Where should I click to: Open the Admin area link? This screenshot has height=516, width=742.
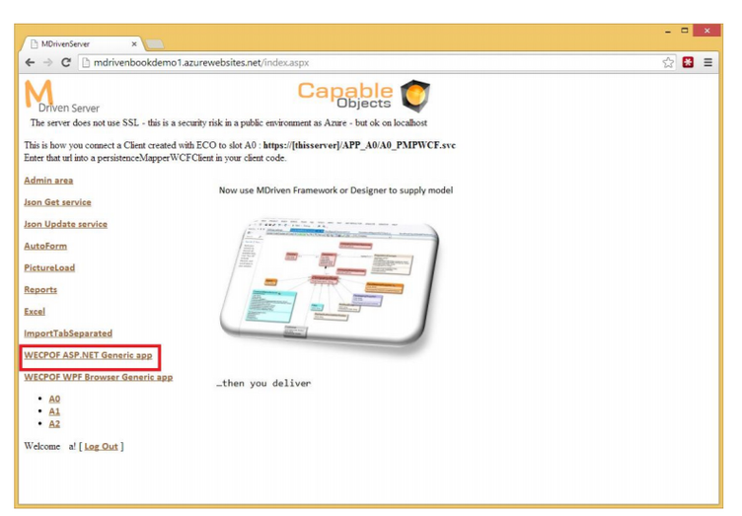tap(48, 181)
